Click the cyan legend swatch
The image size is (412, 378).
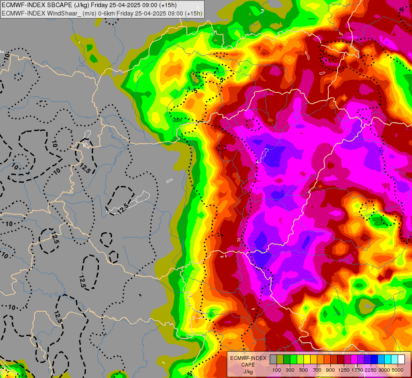click(388, 360)
